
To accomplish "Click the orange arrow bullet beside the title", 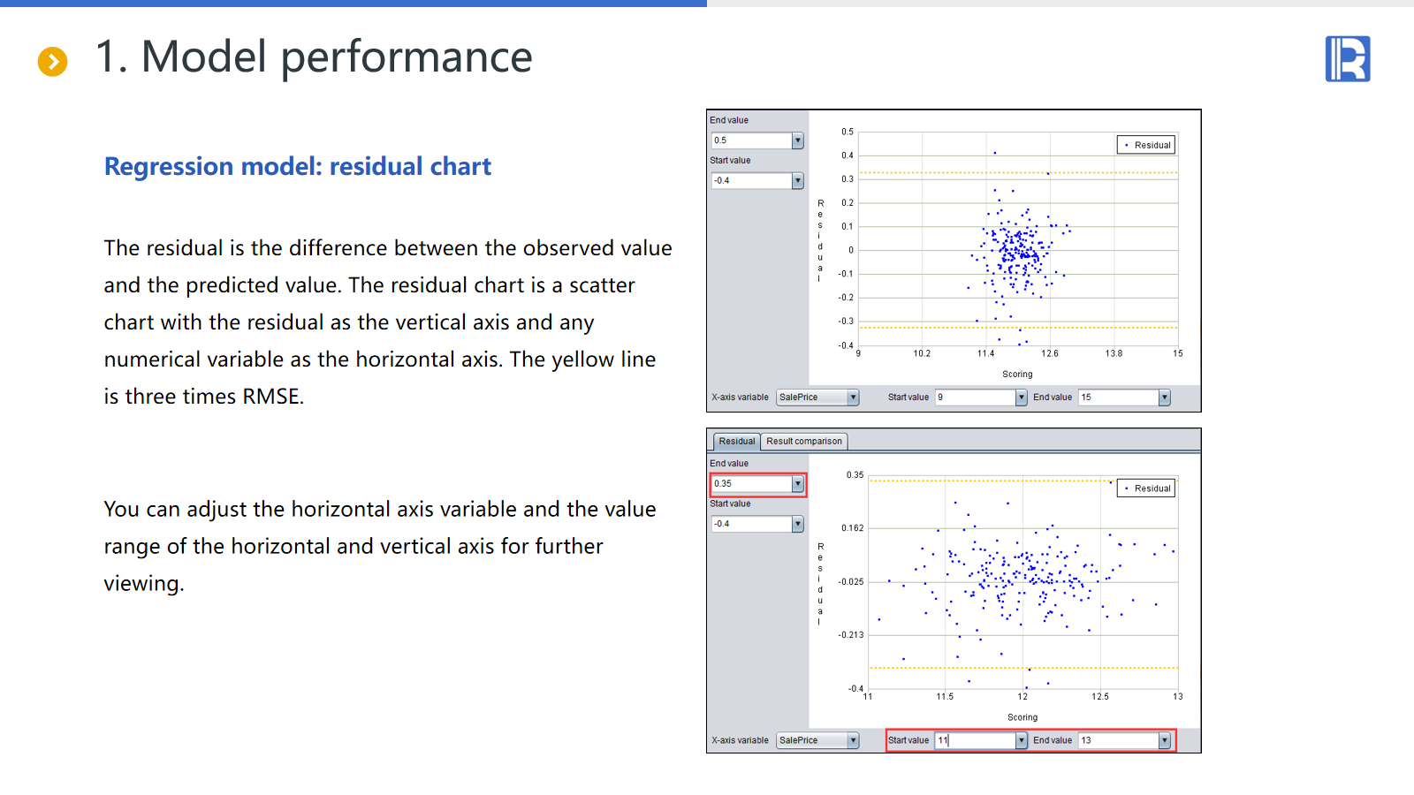I will click(x=53, y=61).
